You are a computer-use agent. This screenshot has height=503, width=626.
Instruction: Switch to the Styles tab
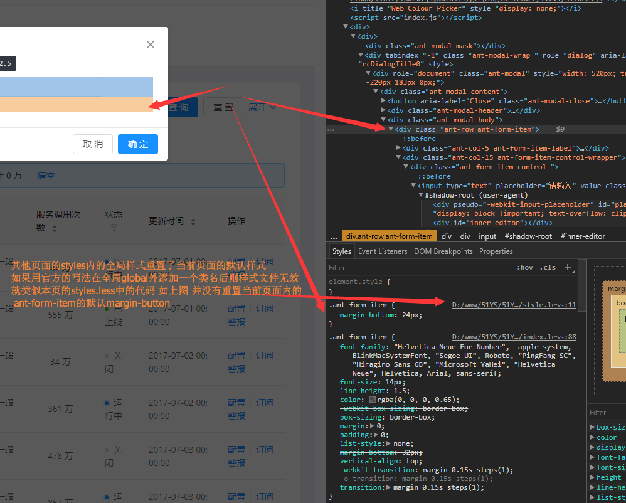tap(342, 251)
